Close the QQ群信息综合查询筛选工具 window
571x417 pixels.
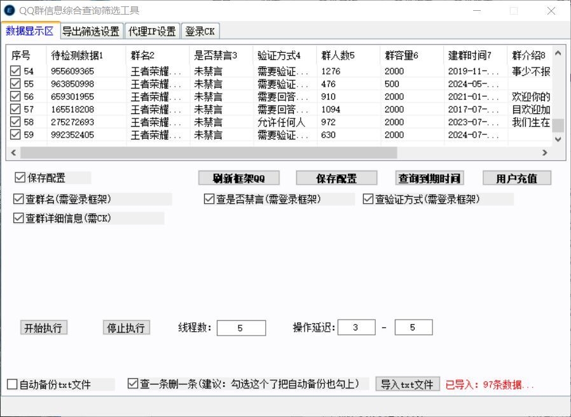pyautogui.click(x=551, y=11)
